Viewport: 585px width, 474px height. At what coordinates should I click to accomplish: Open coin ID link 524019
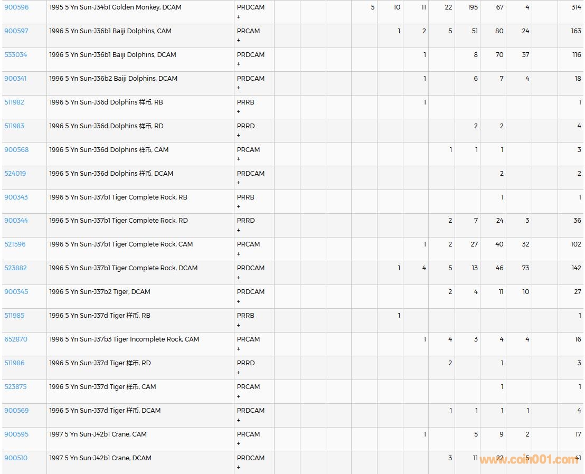[x=15, y=174]
